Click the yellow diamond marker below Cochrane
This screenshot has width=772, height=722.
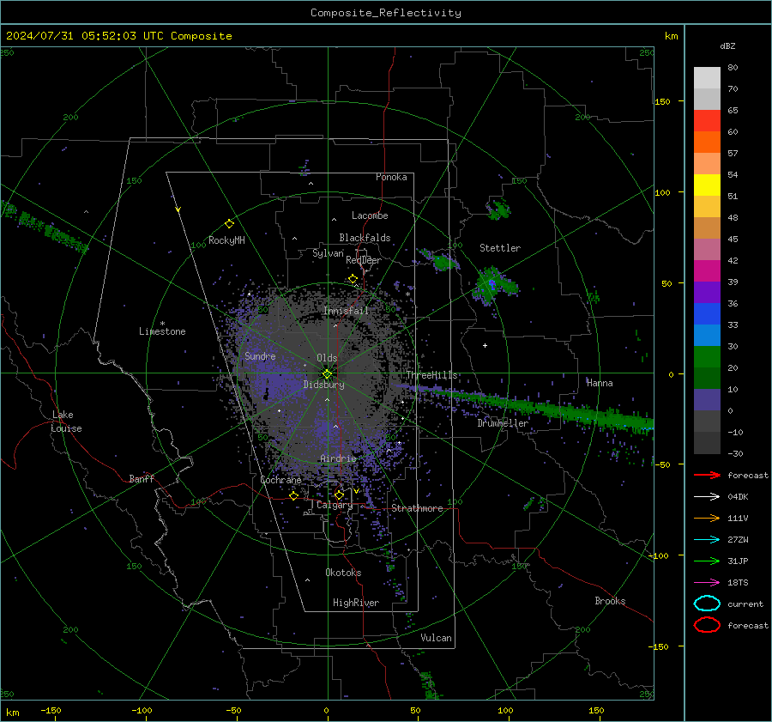point(294,495)
